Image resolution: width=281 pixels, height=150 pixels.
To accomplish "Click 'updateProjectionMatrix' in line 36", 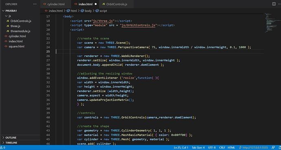I will (x=109, y=100).
